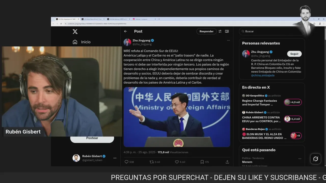Open Rubén Gisbert account menu dots

(115, 158)
